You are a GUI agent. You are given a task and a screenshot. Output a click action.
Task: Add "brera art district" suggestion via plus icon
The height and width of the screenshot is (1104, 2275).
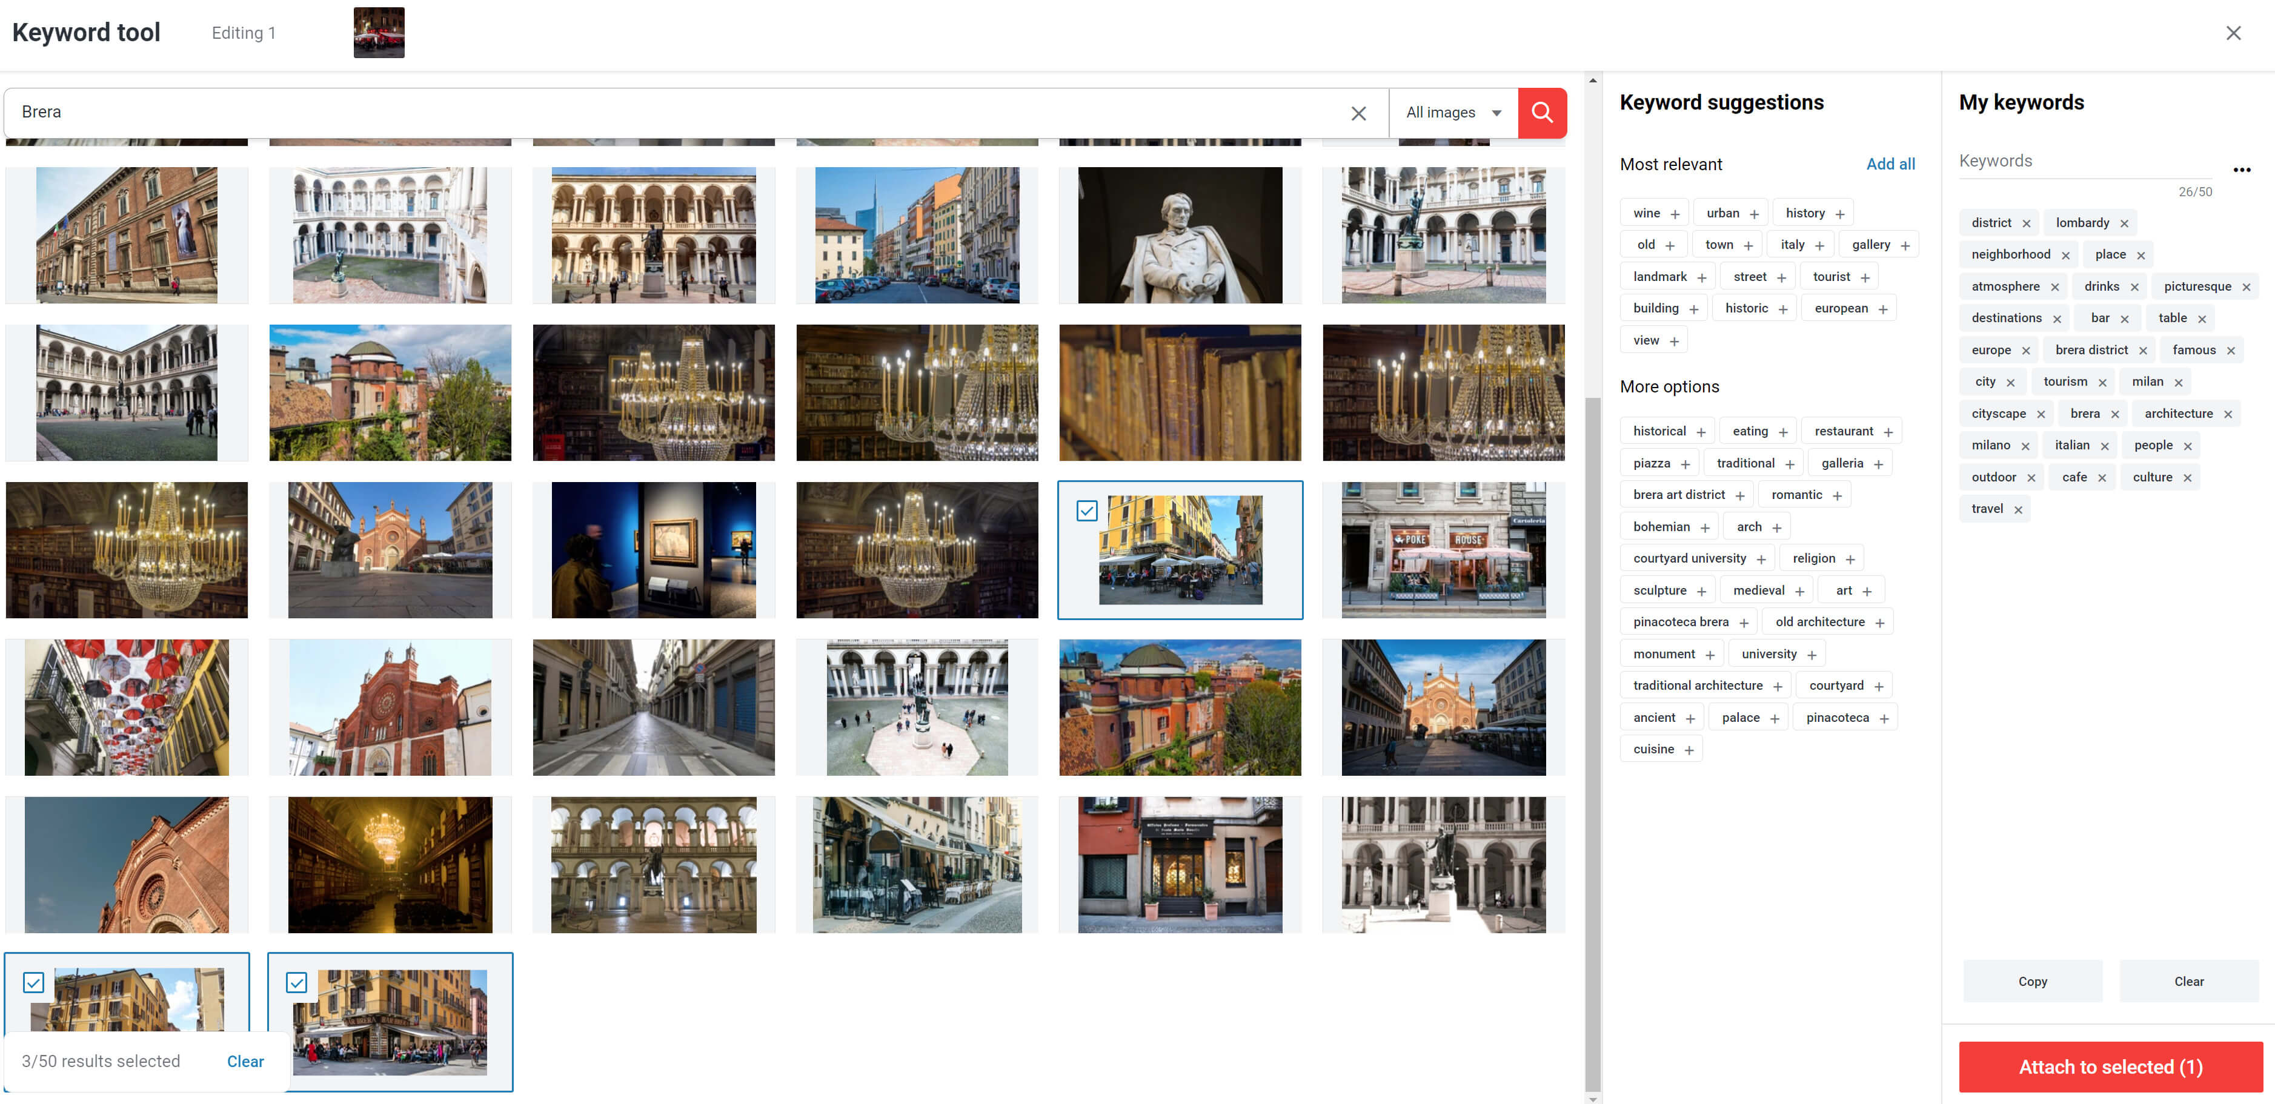tap(1742, 494)
